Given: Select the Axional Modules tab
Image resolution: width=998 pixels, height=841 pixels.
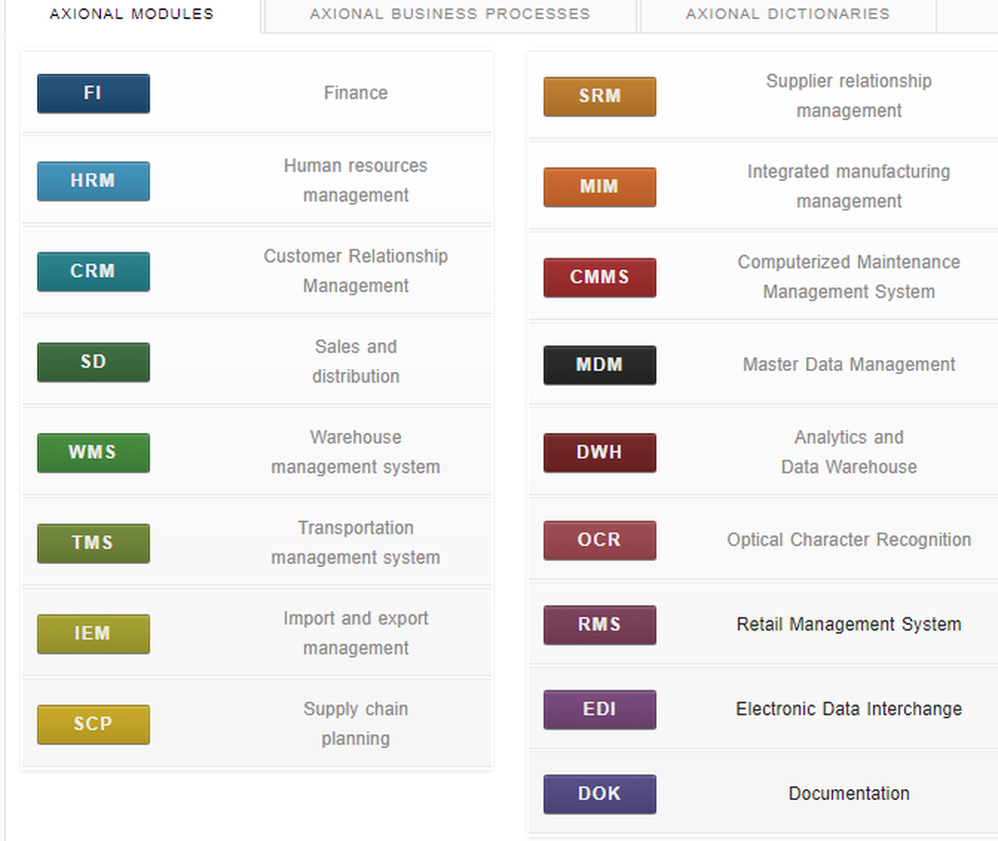Looking at the screenshot, I should click(x=131, y=14).
